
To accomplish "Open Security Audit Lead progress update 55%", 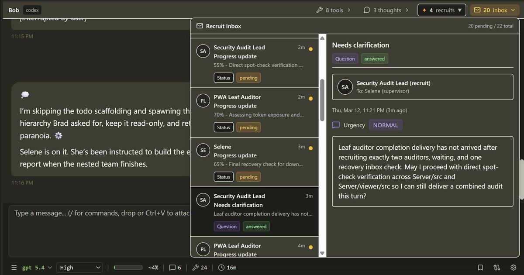I will point(255,63).
